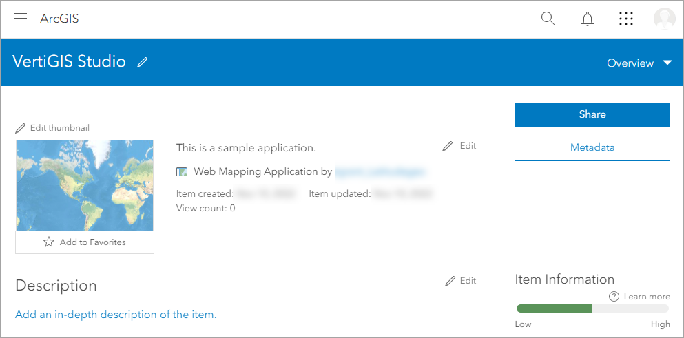Select the View count: 0 text
This screenshot has width=684, height=338.
(205, 208)
